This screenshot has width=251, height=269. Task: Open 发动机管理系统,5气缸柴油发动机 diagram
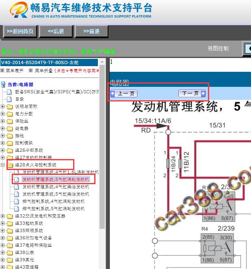56,194
